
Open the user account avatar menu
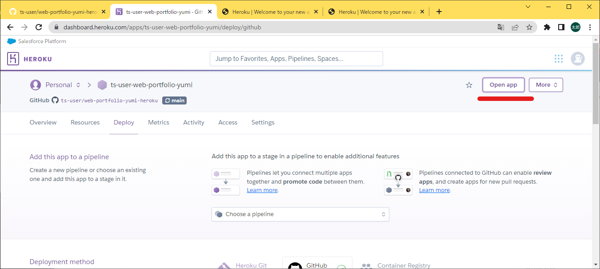click(578, 59)
